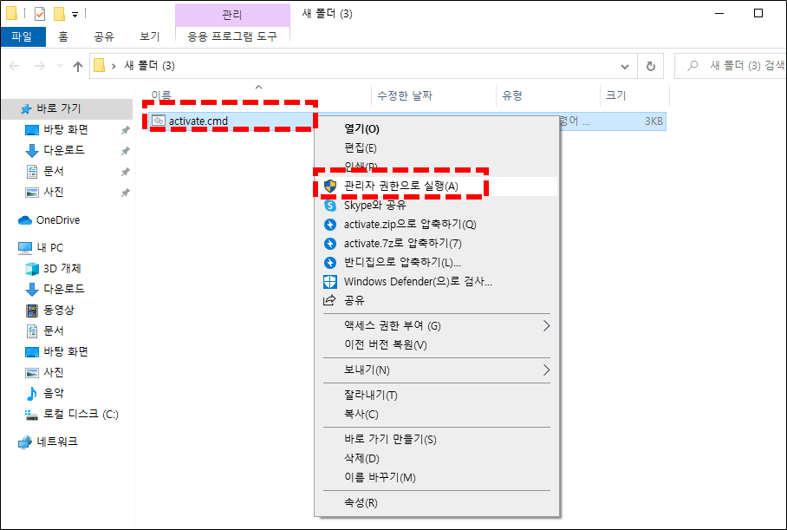This screenshot has width=787, height=530.
Task: Go up one folder with up arrow
Action: pos(77,66)
